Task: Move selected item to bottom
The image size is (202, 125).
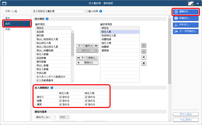Action: tap(144, 63)
